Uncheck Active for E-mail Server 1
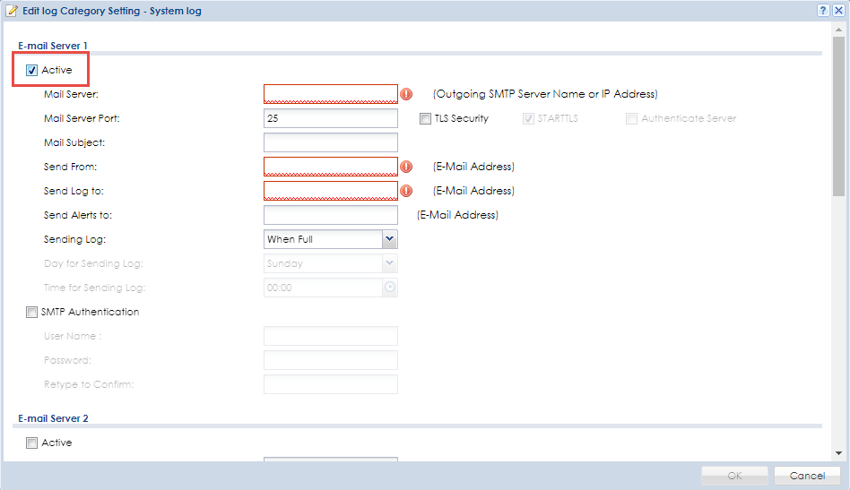 click(31, 70)
